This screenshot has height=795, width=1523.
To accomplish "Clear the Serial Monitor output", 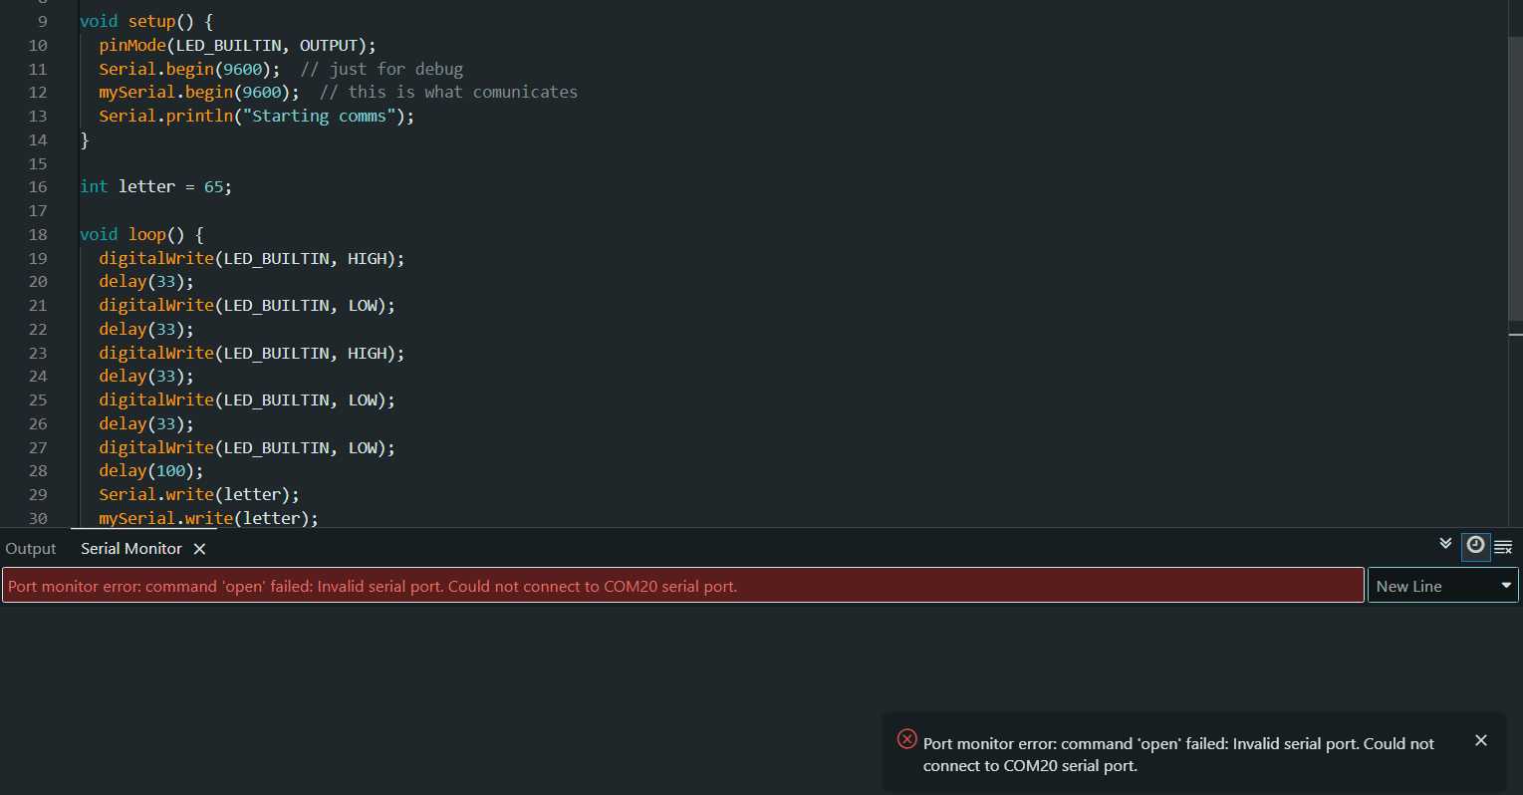I will click(x=1503, y=547).
